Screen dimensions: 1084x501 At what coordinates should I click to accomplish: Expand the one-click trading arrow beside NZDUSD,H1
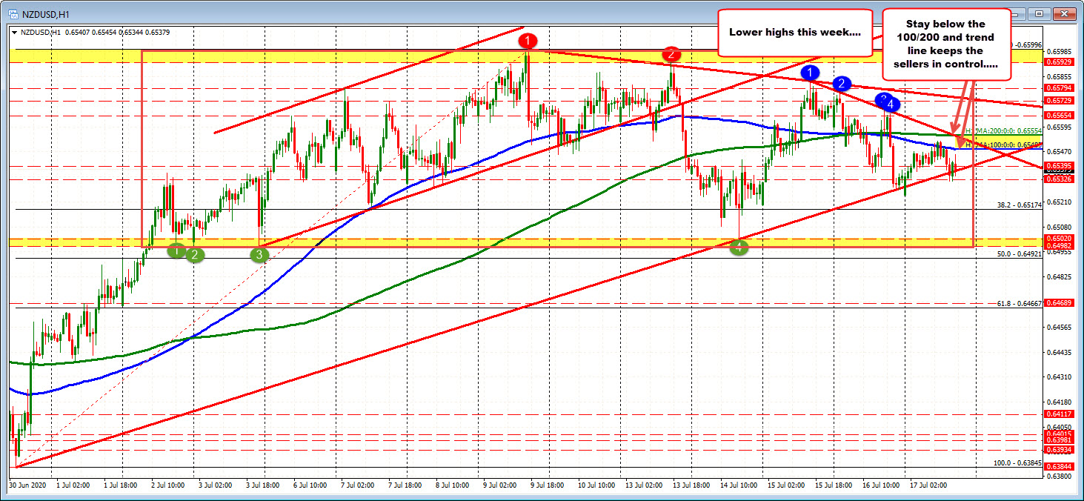pos(13,32)
